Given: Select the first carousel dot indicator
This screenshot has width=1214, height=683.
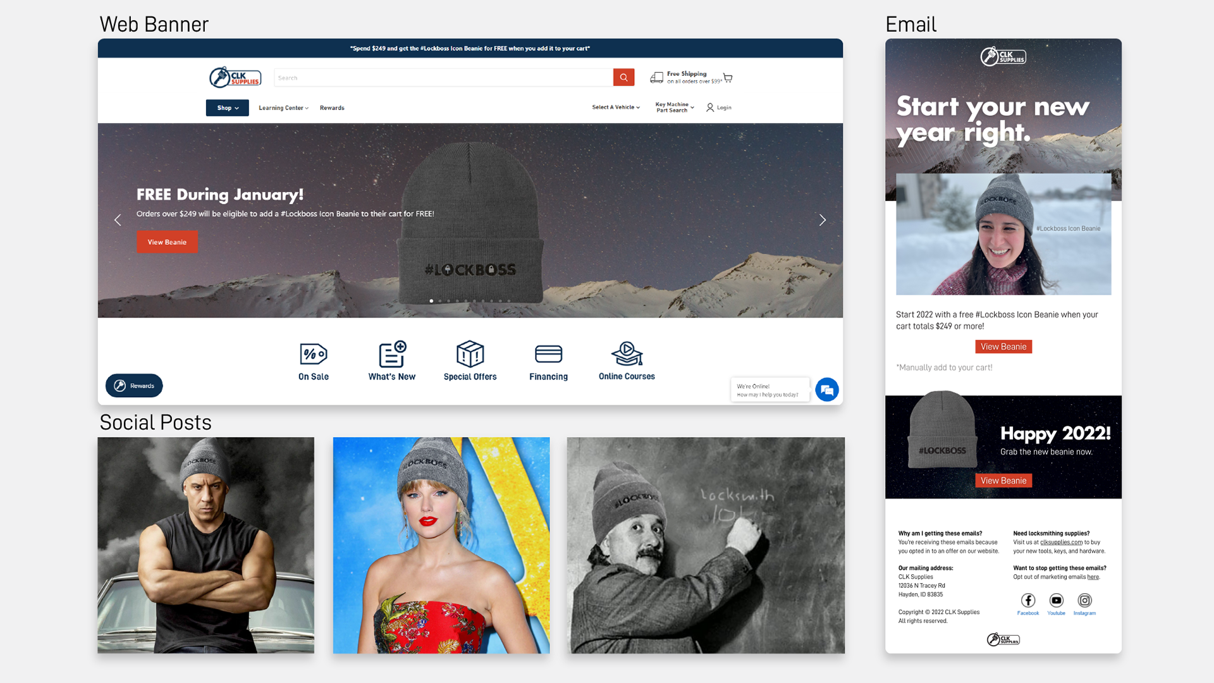Looking at the screenshot, I should pyautogui.click(x=431, y=301).
